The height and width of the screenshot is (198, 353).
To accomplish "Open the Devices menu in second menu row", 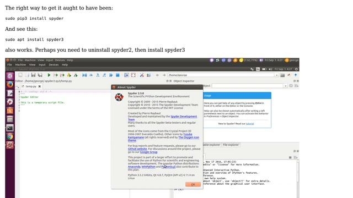I will pyautogui.click(x=54, y=65).
